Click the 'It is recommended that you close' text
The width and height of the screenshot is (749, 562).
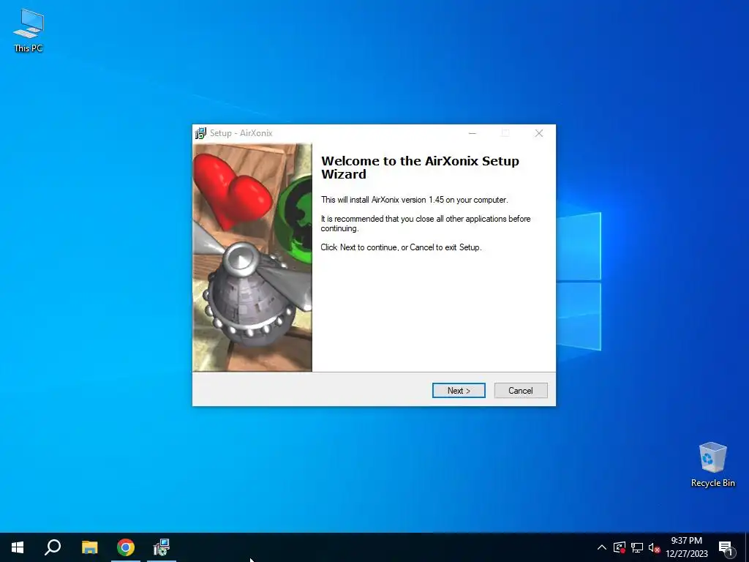(x=425, y=223)
